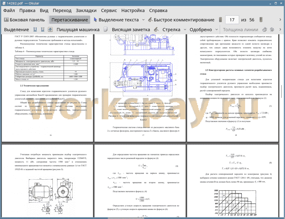Click the vertical scrollbar handle
The image size is (285, 219).
(282, 92)
